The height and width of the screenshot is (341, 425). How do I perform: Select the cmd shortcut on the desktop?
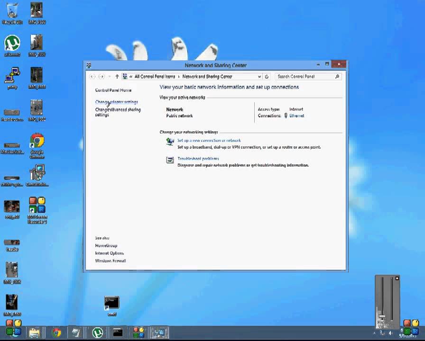coord(111,306)
